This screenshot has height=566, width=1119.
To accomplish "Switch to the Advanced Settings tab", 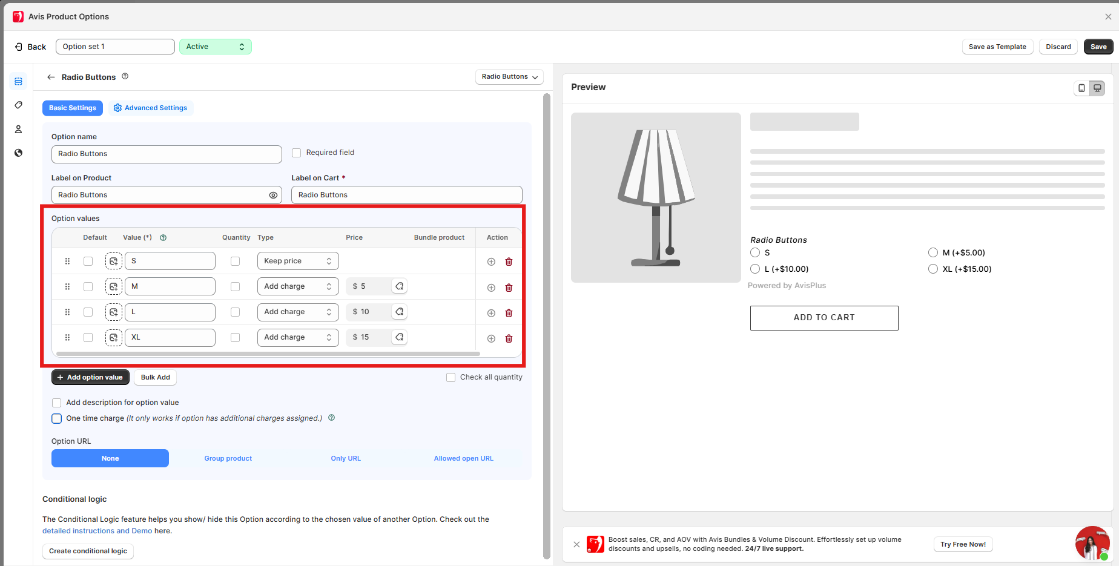I will click(x=150, y=108).
